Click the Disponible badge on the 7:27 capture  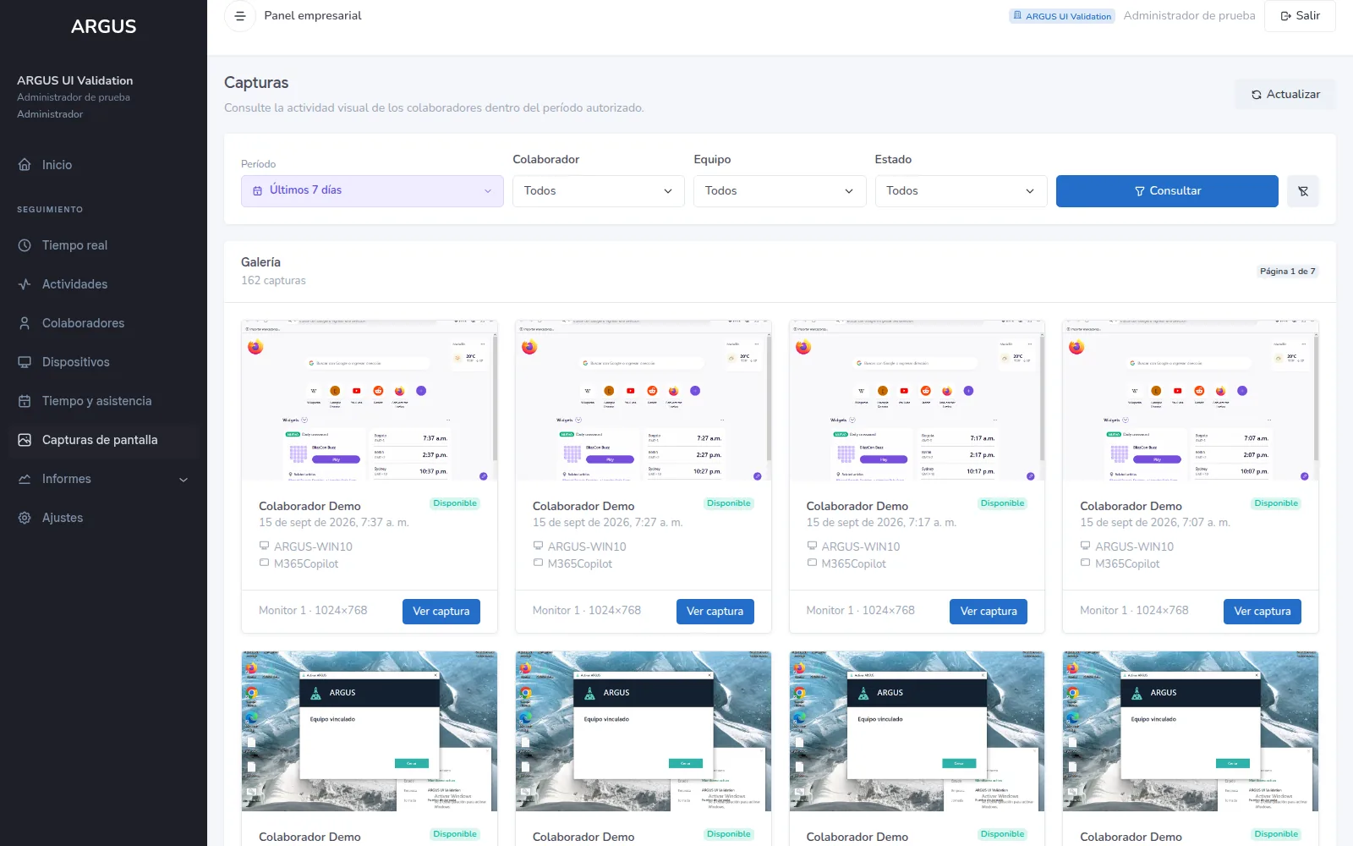[x=729, y=503]
